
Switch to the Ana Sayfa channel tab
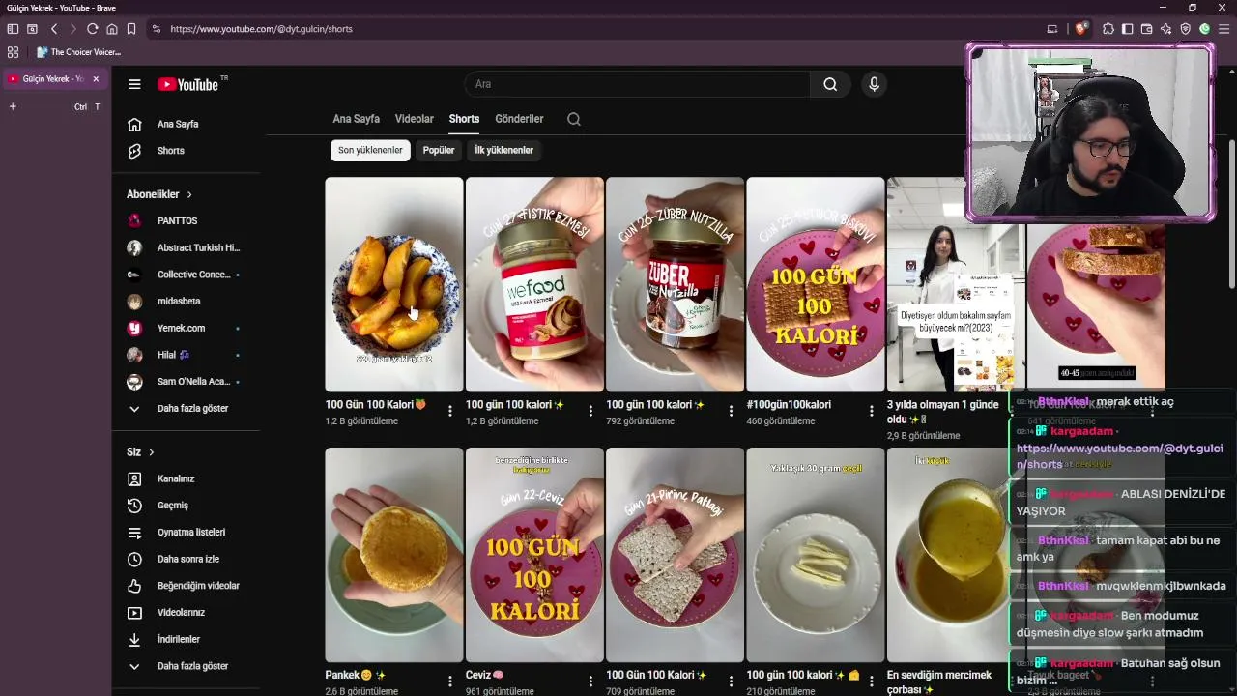point(357,119)
